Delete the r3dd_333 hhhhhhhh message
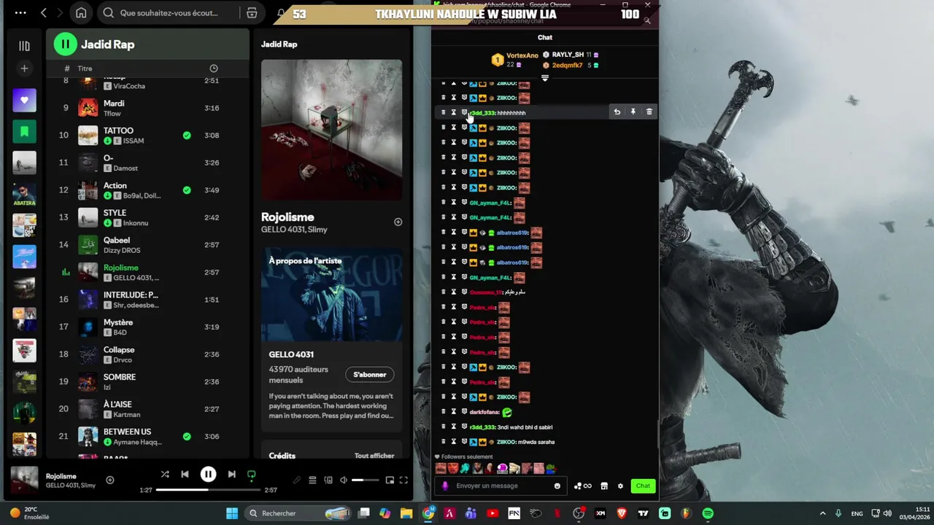The image size is (934, 525). 649,112
